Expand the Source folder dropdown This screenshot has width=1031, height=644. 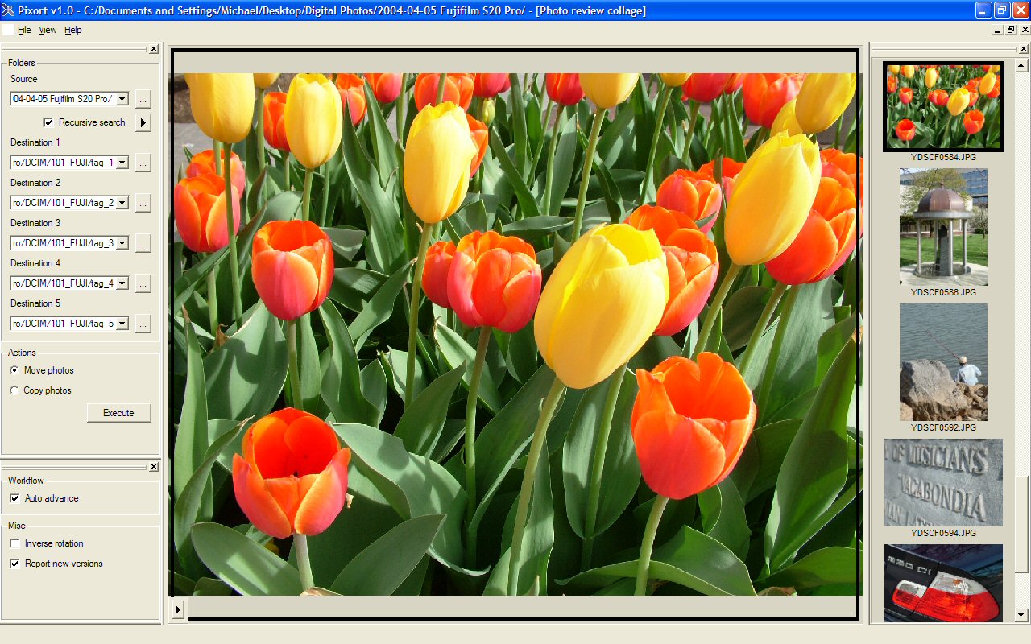[x=122, y=99]
